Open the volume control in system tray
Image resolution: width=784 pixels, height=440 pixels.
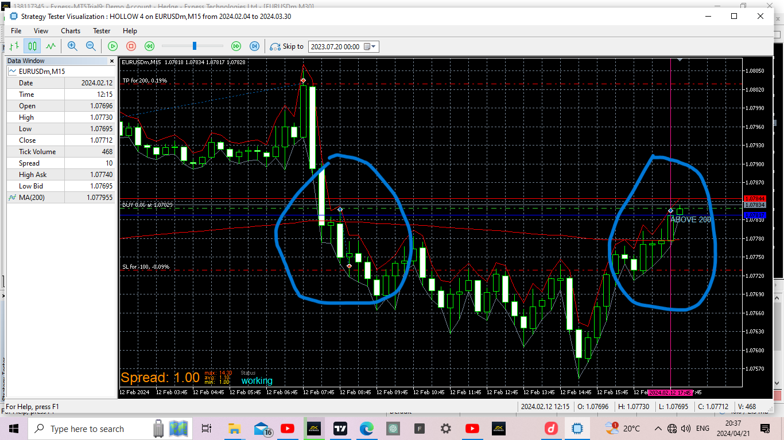coord(685,429)
